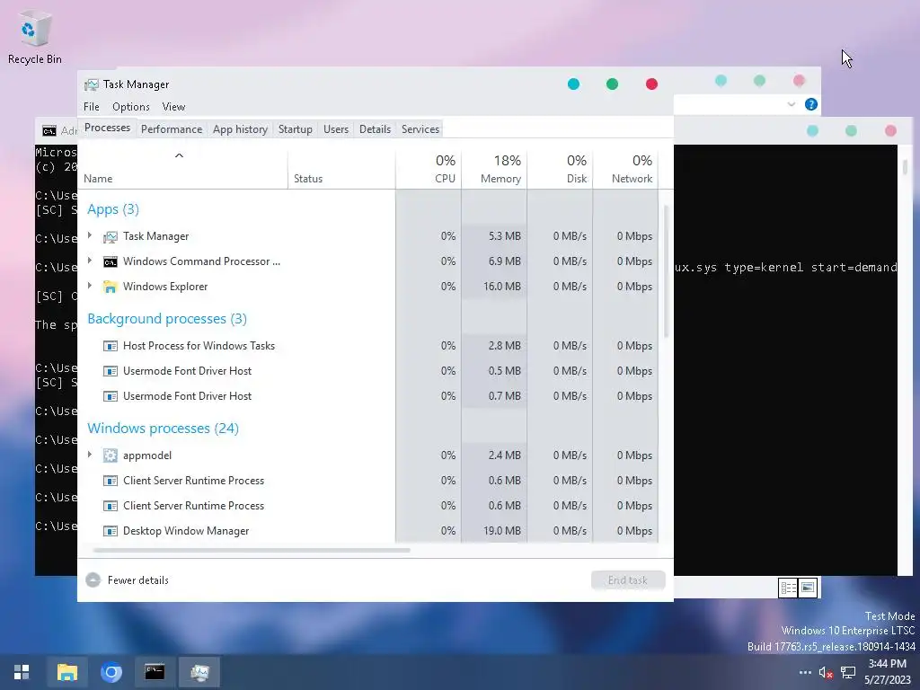Click the muted volume tray icon
The image size is (920, 690).
click(826, 672)
